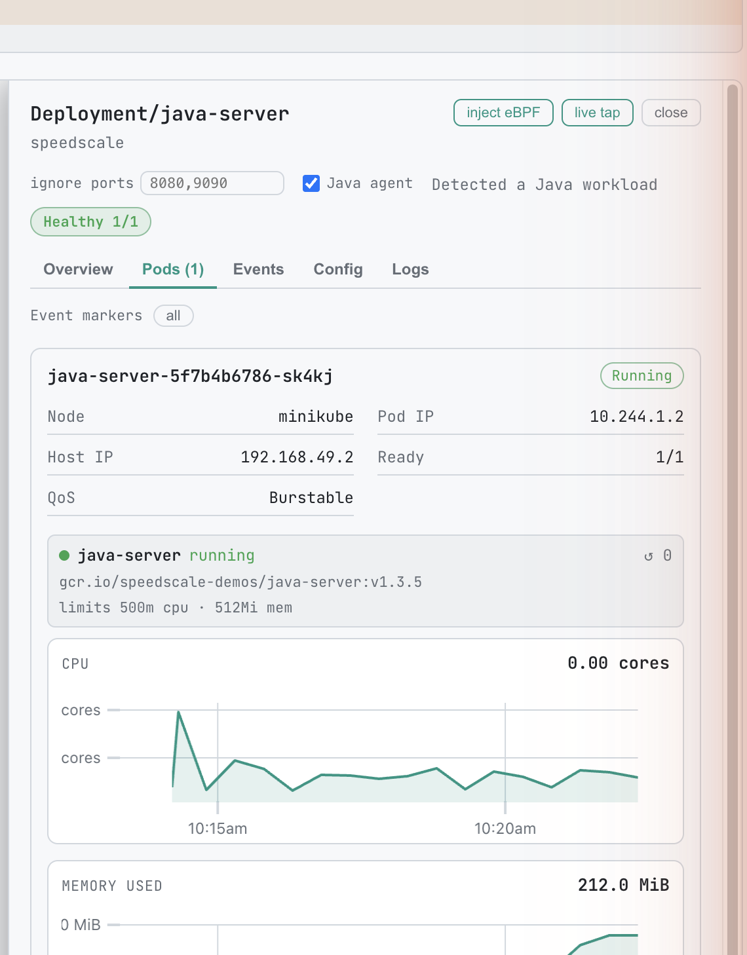Click the Detected a Java workload message
747x955 pixels.
545,185
